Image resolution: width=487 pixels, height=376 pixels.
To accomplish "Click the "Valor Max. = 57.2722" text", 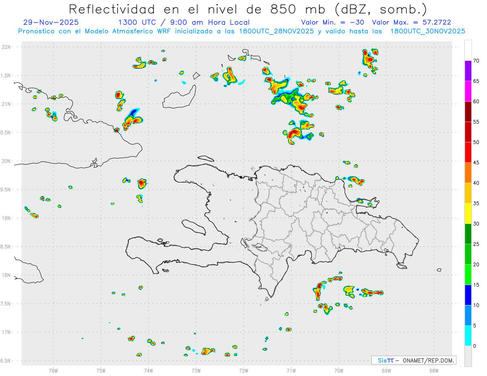I will [x=412, y=22].
